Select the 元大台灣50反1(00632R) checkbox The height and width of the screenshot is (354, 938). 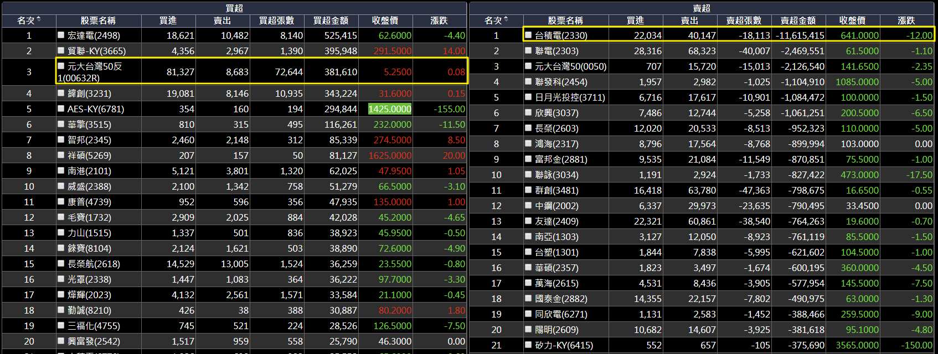[61, 66]
